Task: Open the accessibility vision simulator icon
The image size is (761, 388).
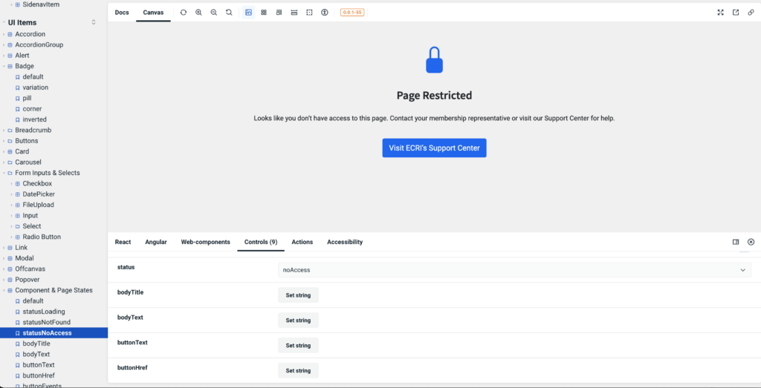Action: [325, 13]
